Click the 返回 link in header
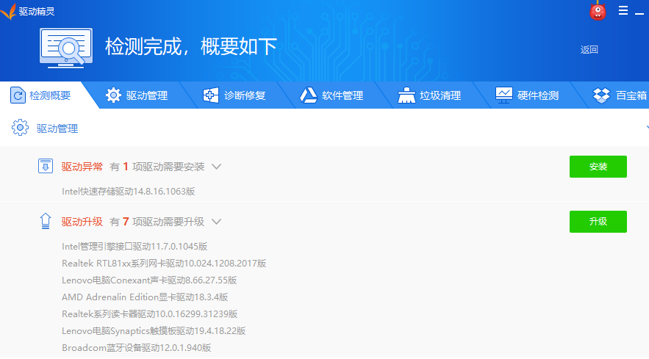This screenshot has height=359, width=649. (x=589, y=50)
